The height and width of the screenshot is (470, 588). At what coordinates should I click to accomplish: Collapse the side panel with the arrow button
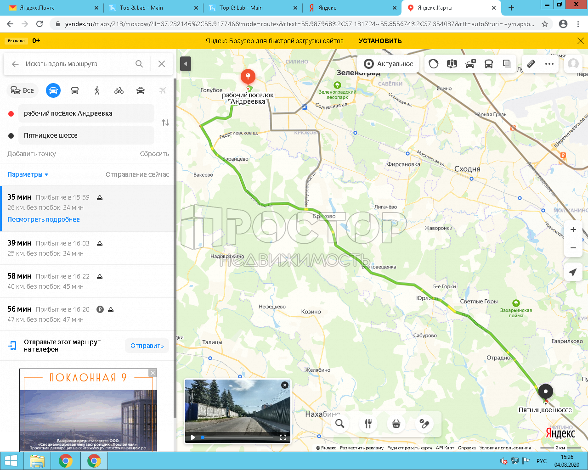tap(186, 64)
